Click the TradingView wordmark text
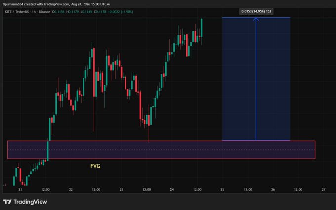Screen dimensions: 336x210 (30, 202)
